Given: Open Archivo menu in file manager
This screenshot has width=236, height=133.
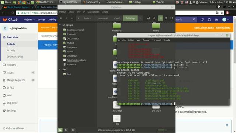Looking at the screenshot, I should pos(62,12).
